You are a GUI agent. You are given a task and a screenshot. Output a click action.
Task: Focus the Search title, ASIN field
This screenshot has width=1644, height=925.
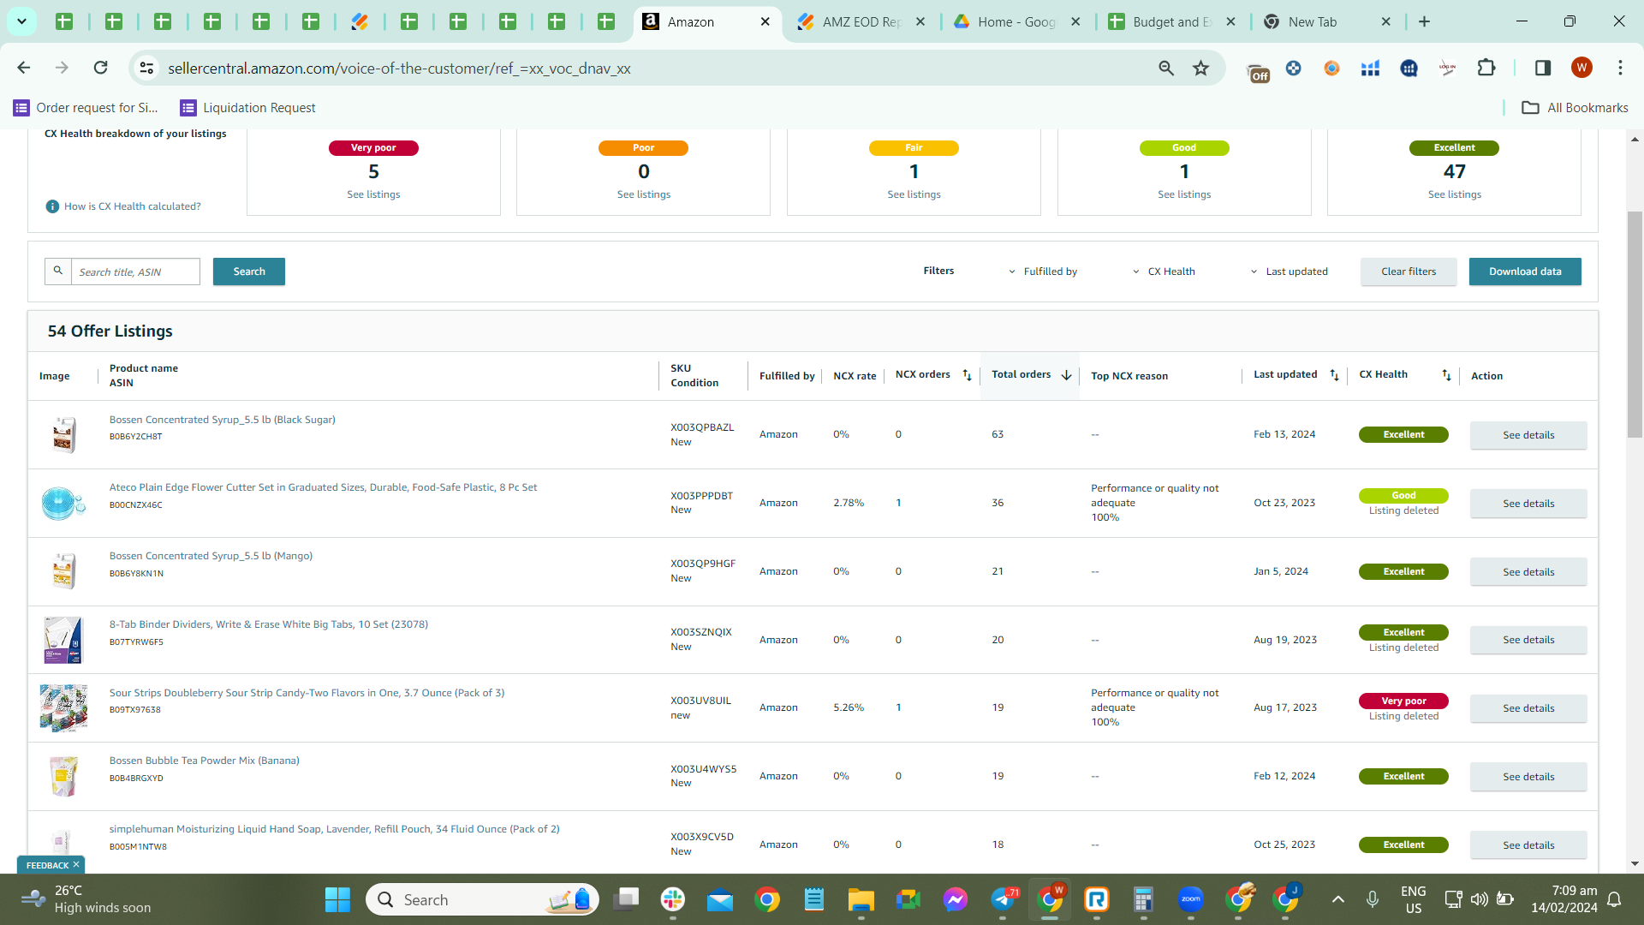point(134,272)
